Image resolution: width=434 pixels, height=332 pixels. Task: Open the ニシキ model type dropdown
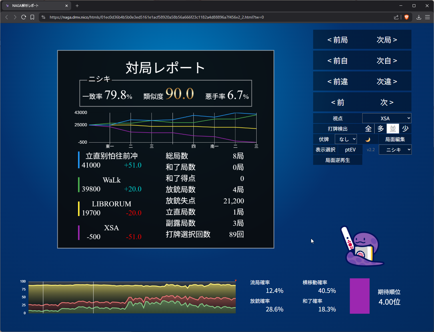tap(395, 150)
